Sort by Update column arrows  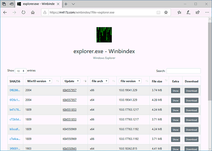click(85, 81)
